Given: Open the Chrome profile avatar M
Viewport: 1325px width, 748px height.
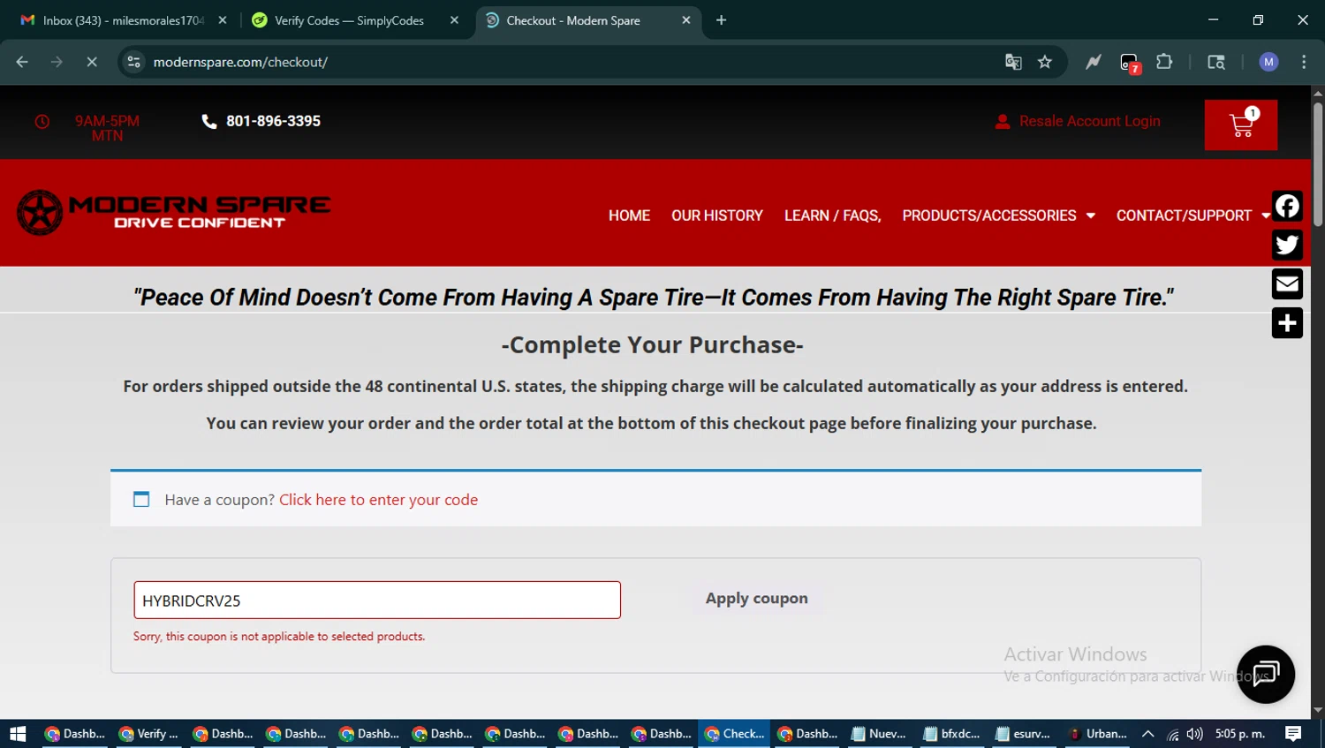Looking at the screenshot, I should tap(1268, 62).
